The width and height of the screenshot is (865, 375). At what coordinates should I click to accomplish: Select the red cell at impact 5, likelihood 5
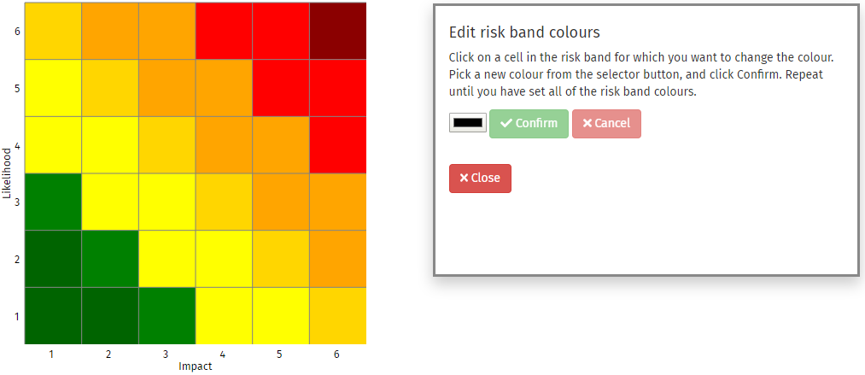(x=281, y=88)
